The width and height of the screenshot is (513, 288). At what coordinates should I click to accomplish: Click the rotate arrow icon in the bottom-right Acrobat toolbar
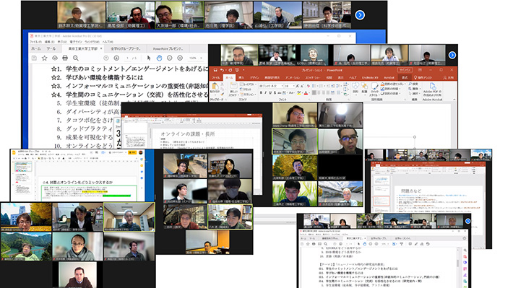pyautogui.click(x=428, y=244)
